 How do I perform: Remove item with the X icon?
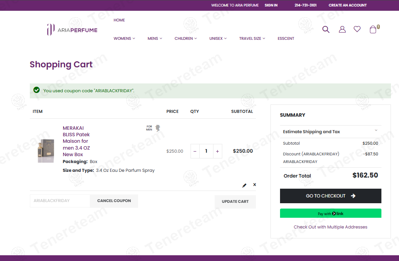pos(254,184)
